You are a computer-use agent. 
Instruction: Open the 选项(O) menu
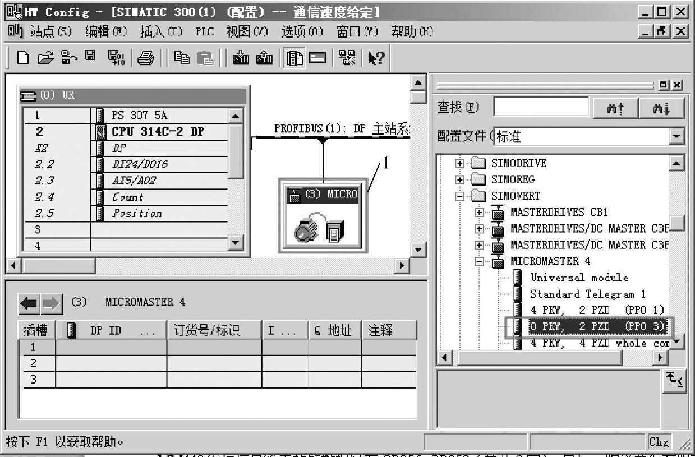[302, 32]
